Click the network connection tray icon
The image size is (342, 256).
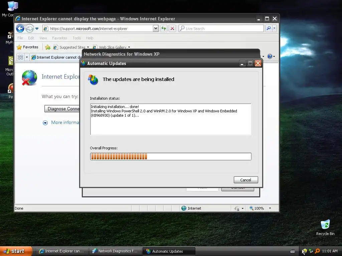click(311, 251)
